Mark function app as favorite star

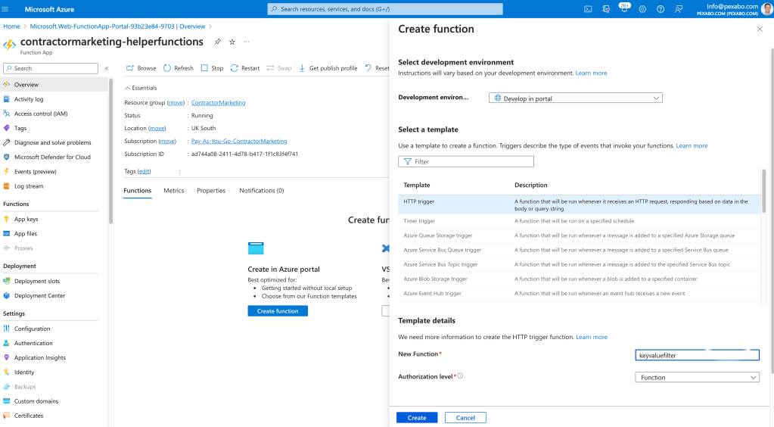pos(232,42)
